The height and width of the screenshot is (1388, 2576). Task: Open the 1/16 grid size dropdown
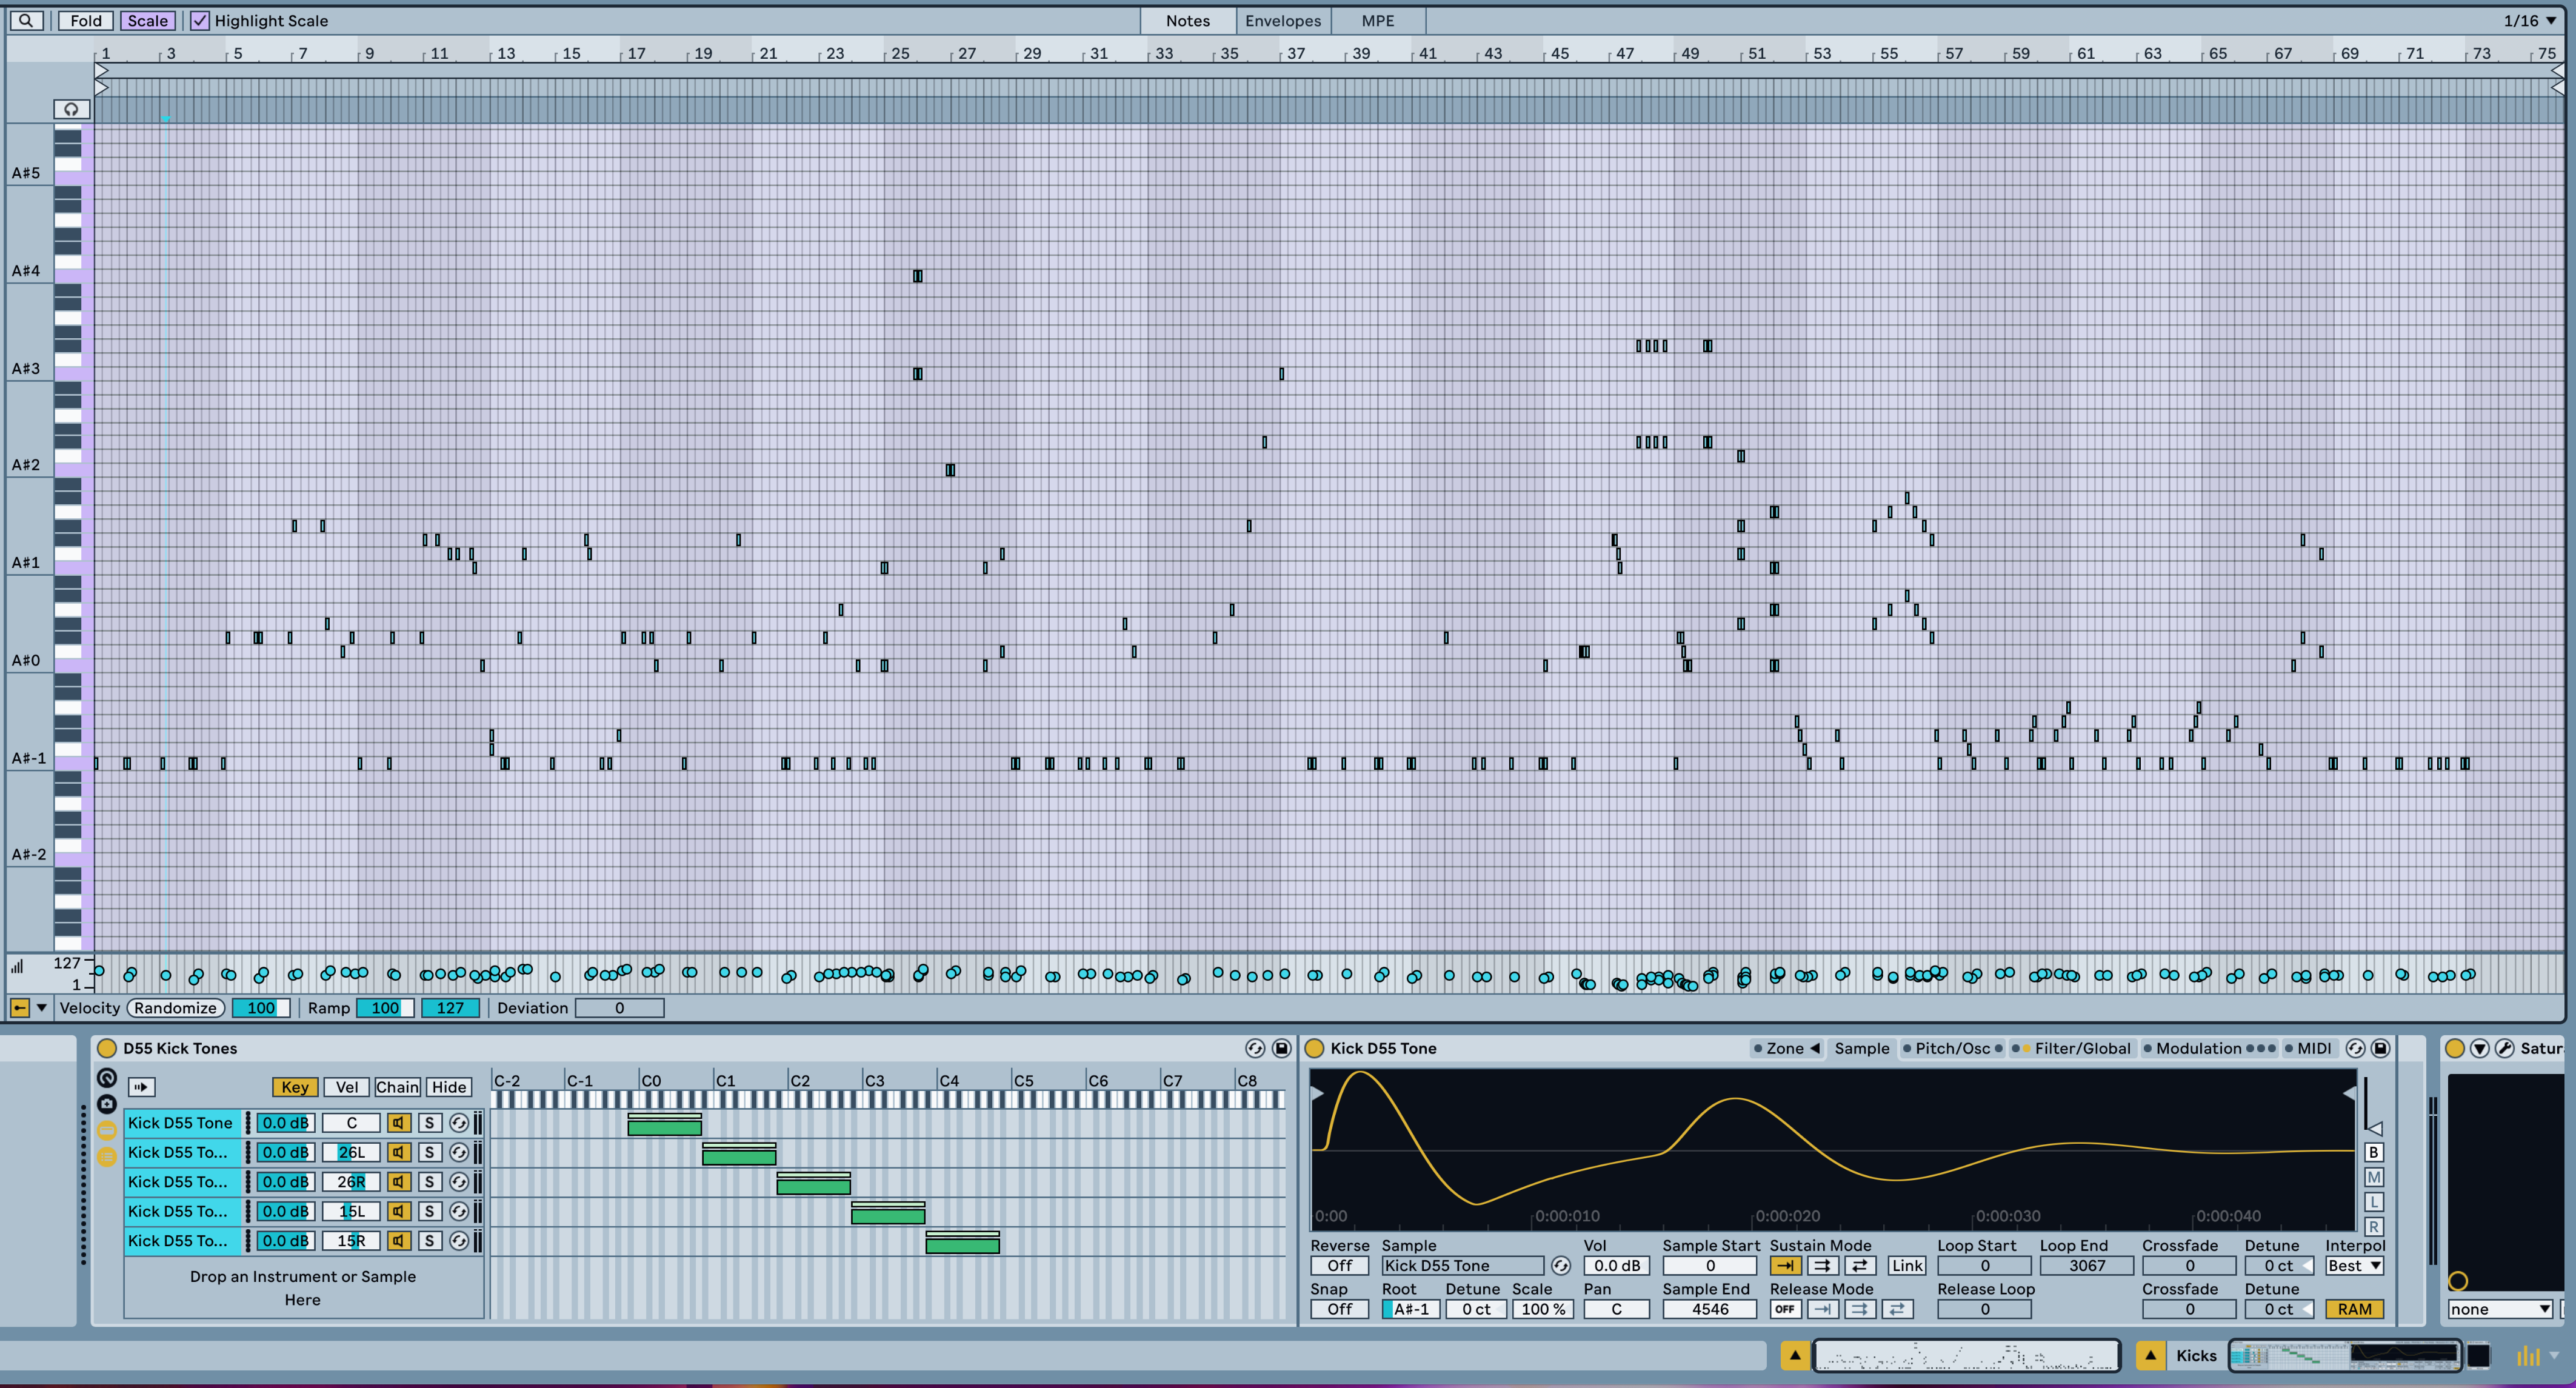tap(2530, 20)
